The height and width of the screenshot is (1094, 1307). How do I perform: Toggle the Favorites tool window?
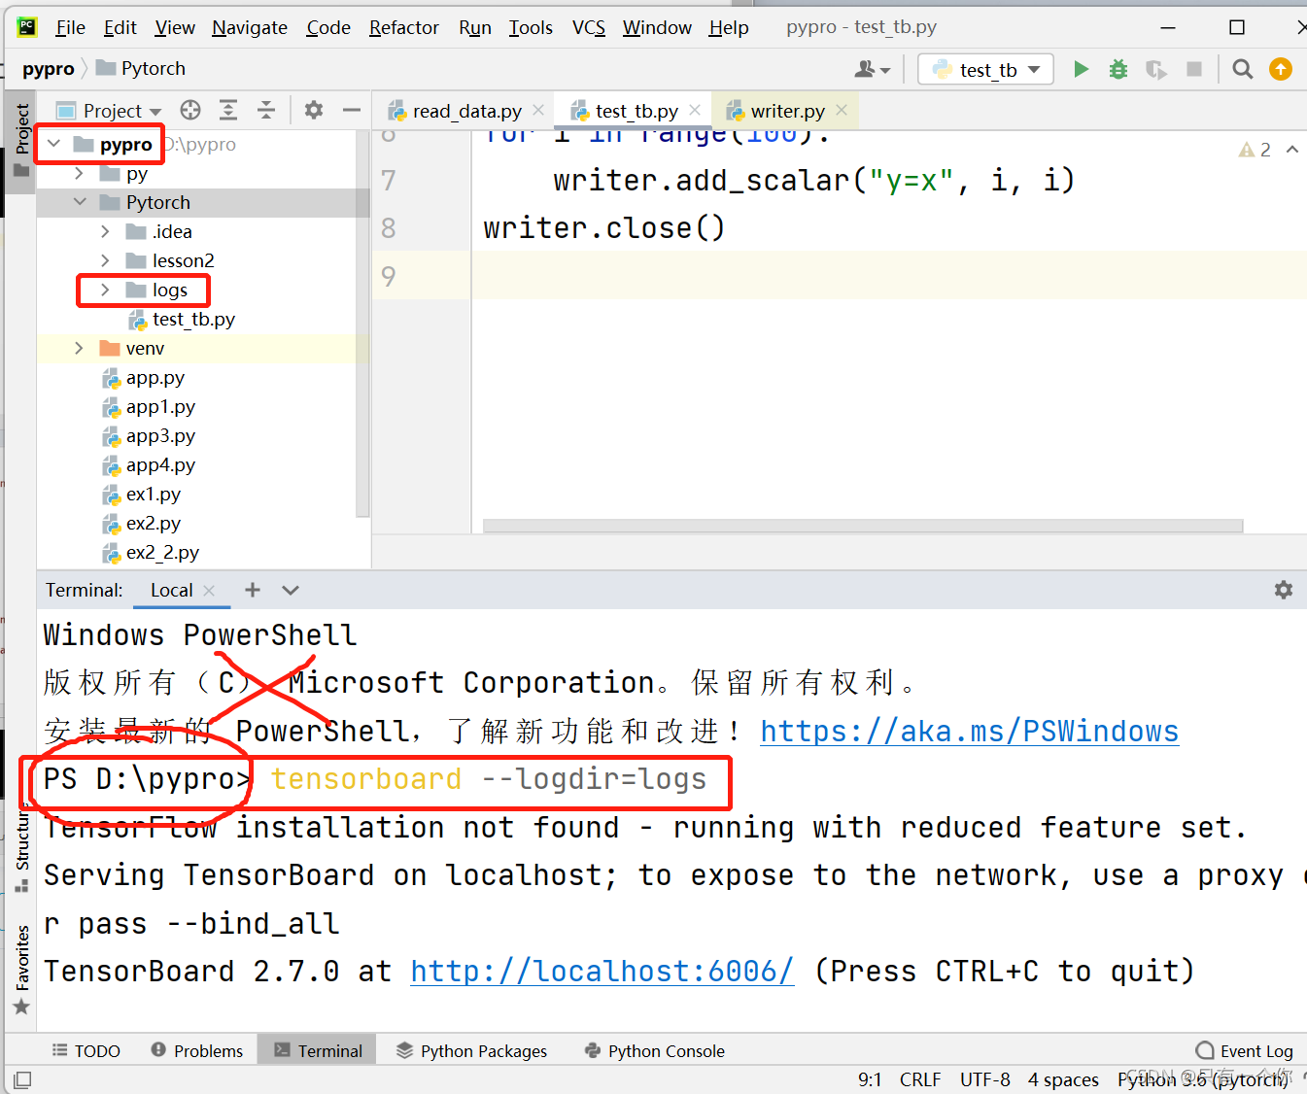pos(21,962)
